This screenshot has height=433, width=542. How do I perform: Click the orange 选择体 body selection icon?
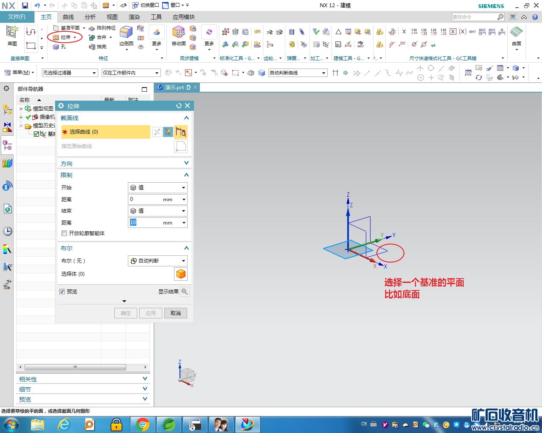click(x=181, y=274)
